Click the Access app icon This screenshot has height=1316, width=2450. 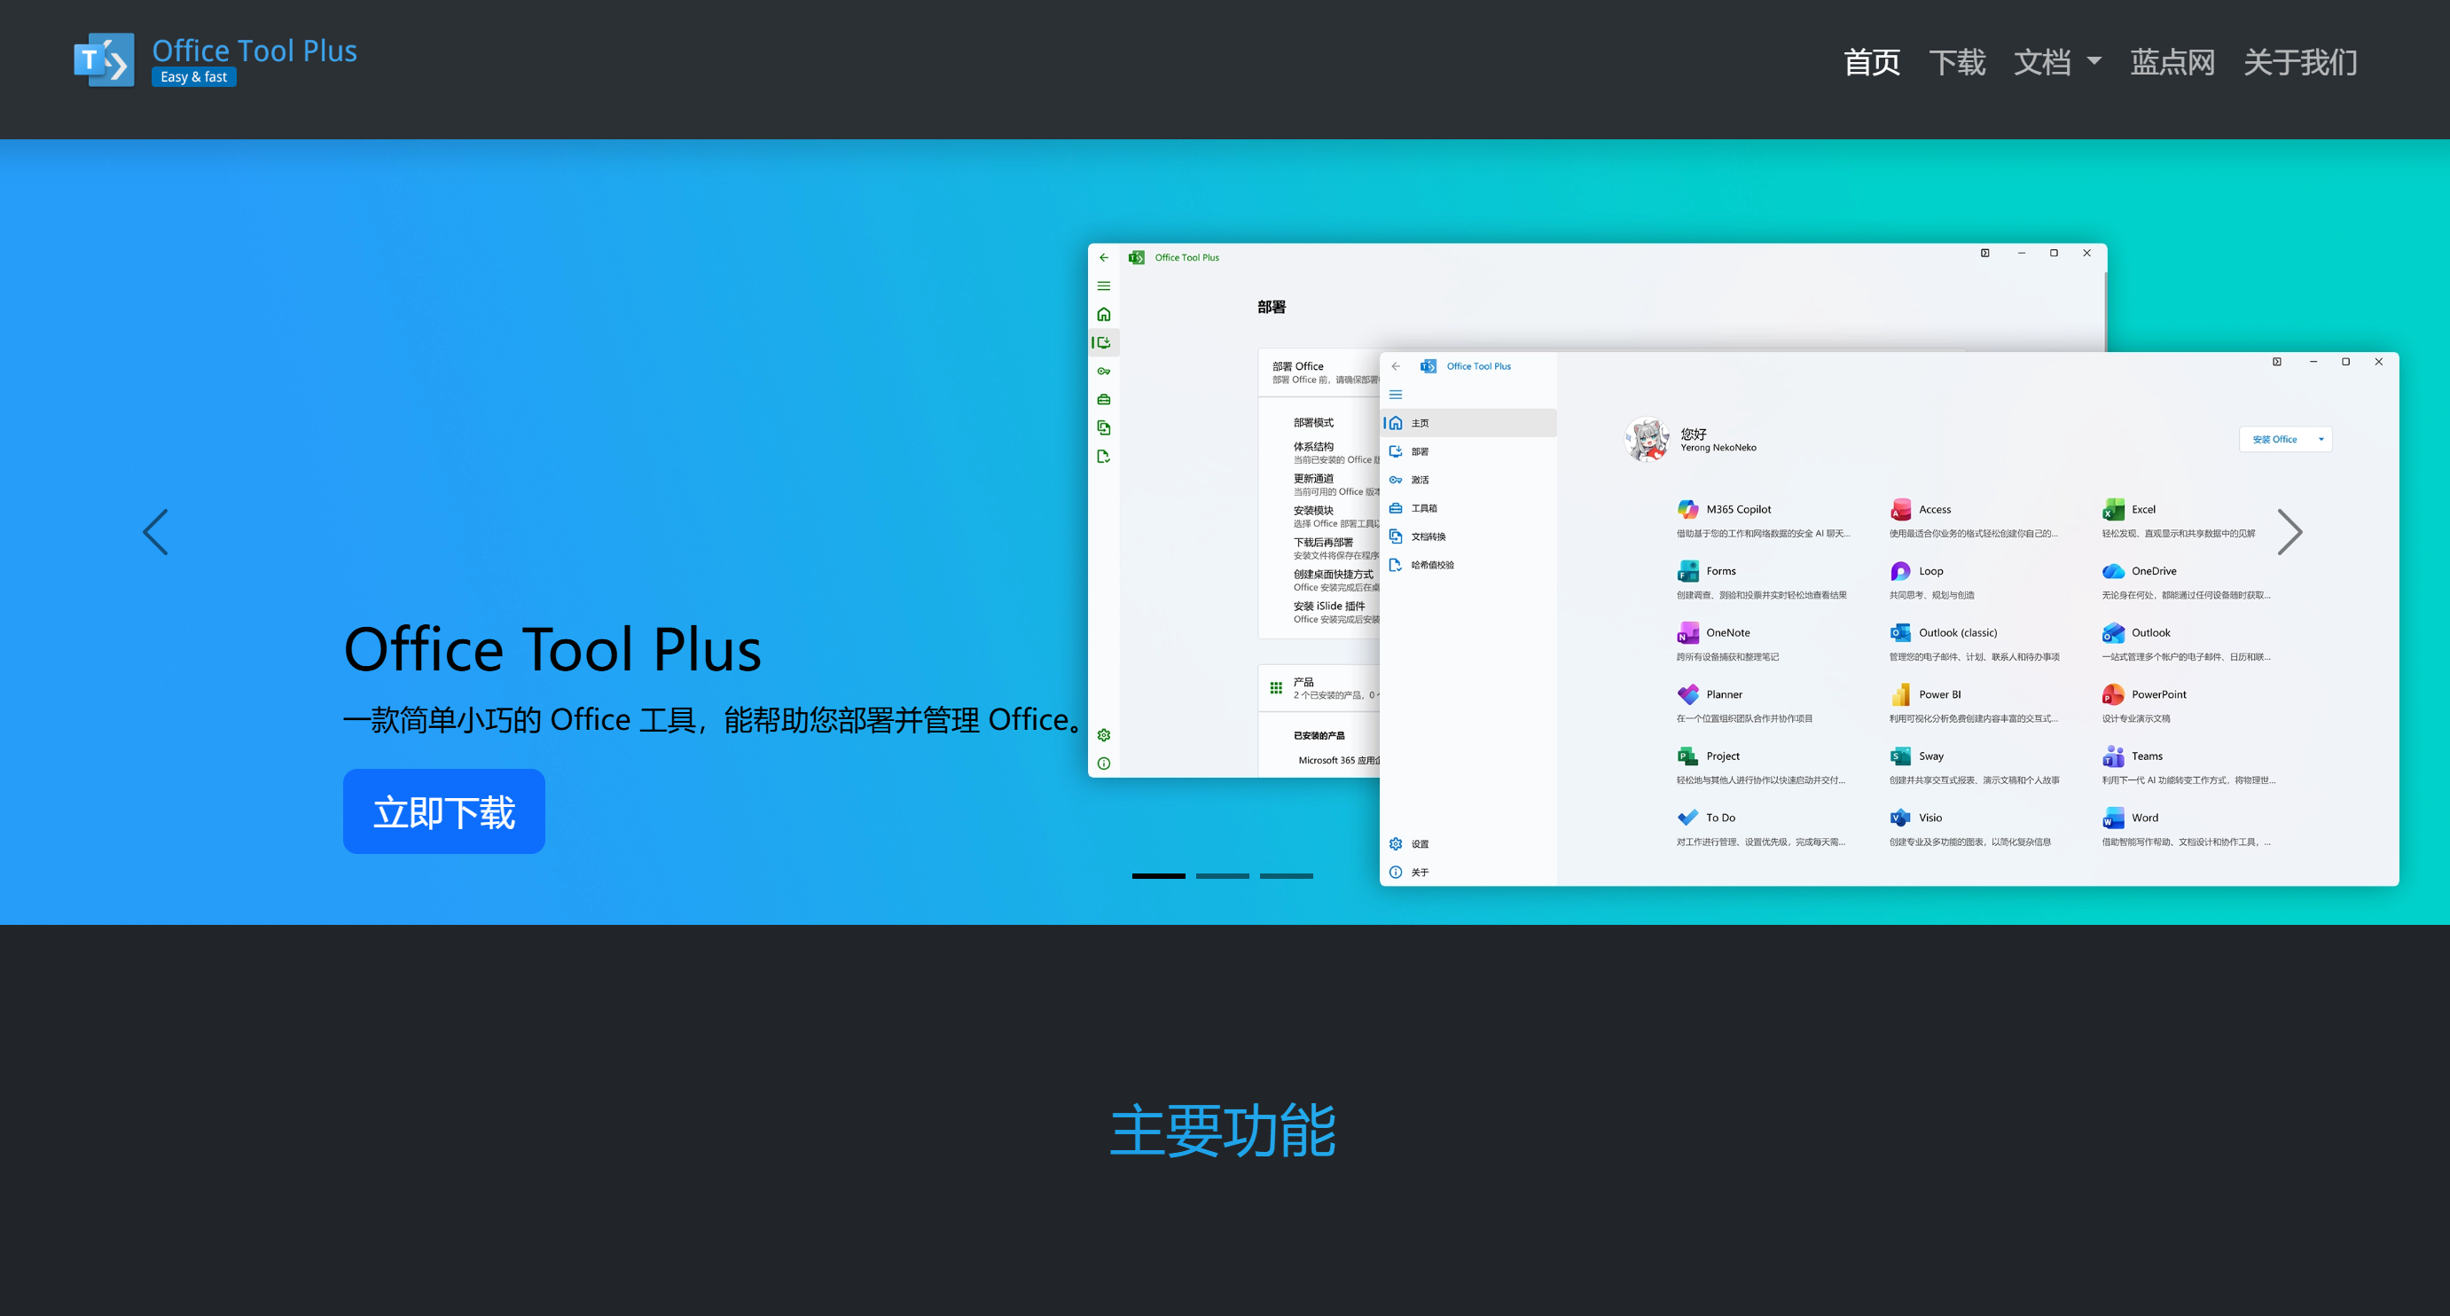pyautogui.click(x=1900, y=510)
